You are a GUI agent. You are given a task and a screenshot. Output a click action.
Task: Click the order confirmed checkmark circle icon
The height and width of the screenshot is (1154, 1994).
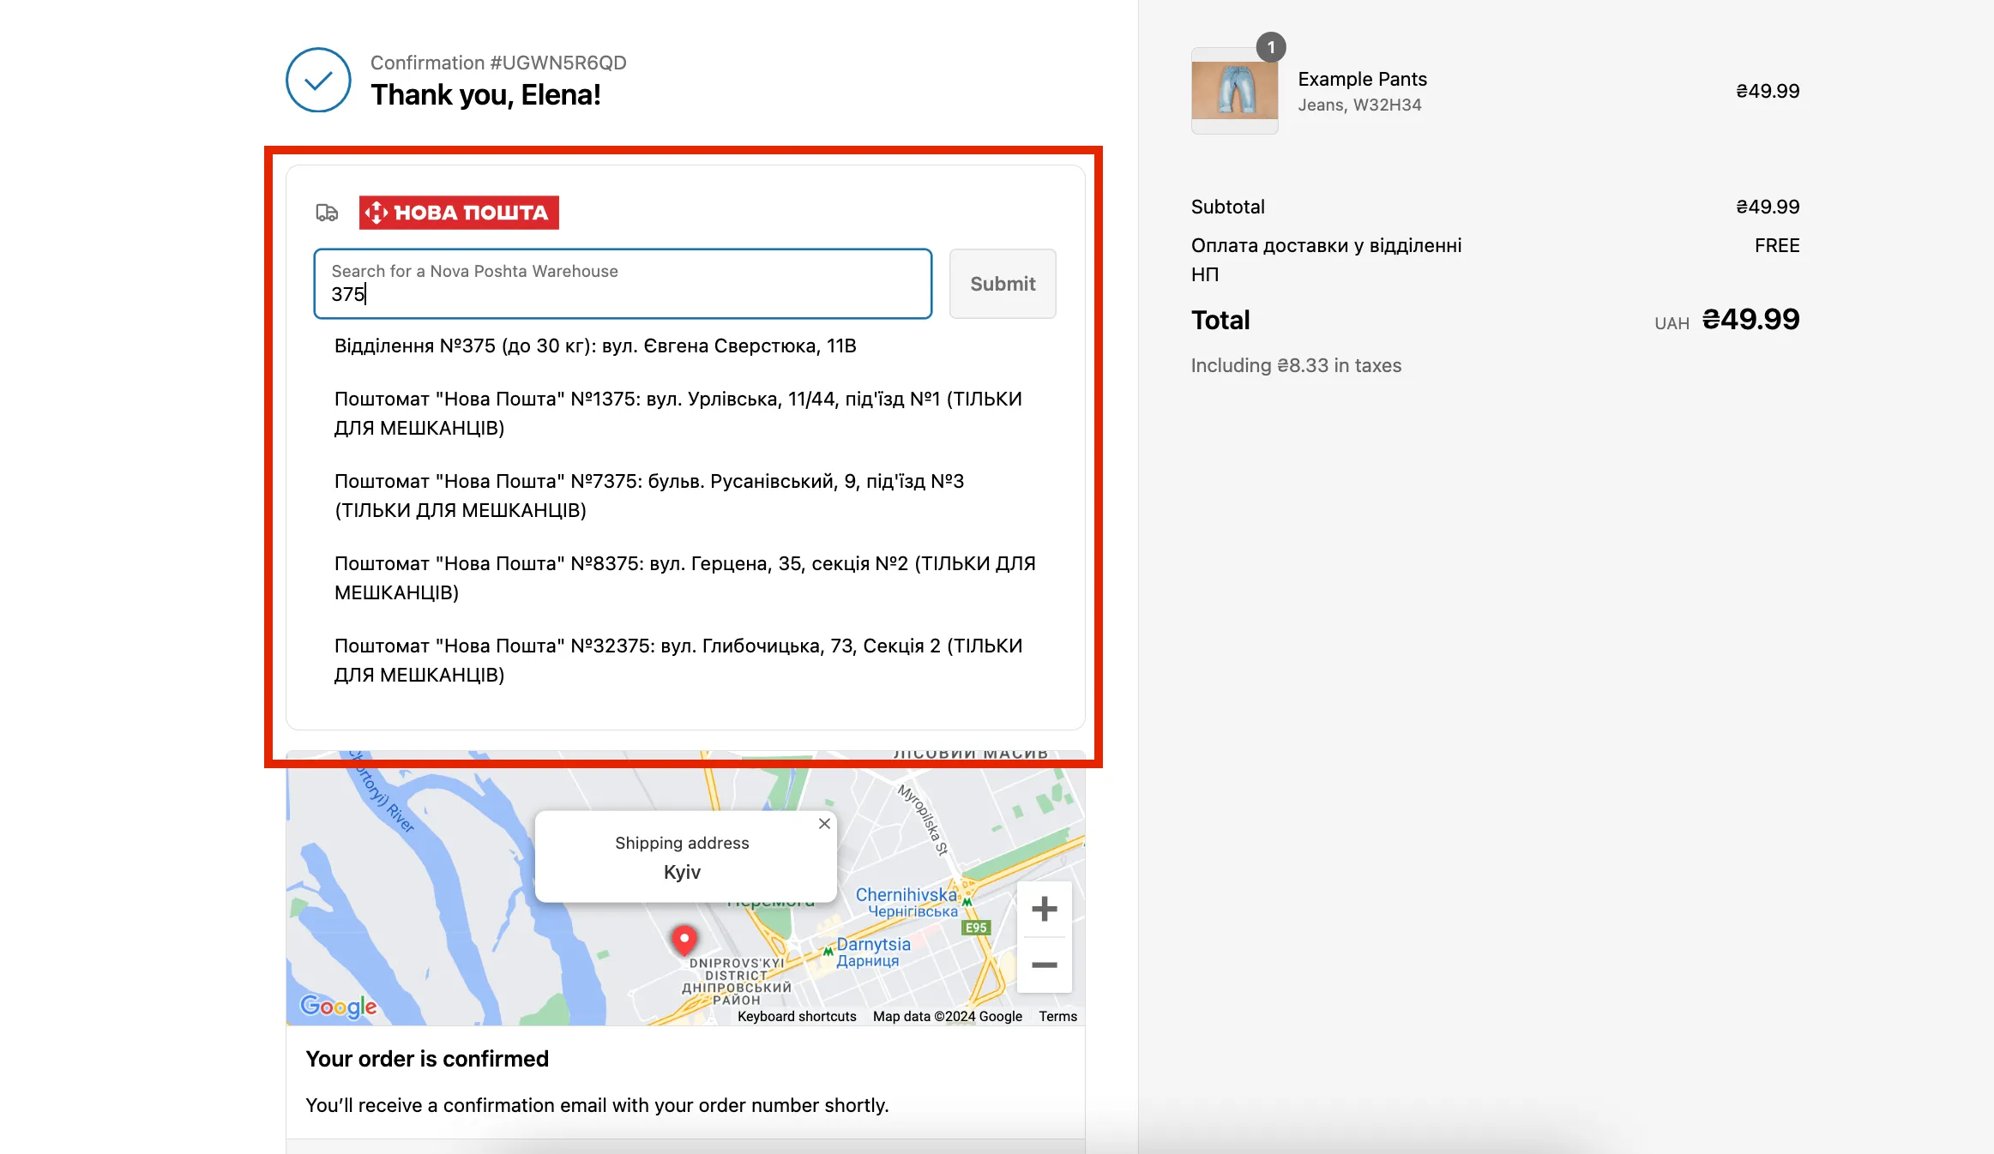point(318,80)
